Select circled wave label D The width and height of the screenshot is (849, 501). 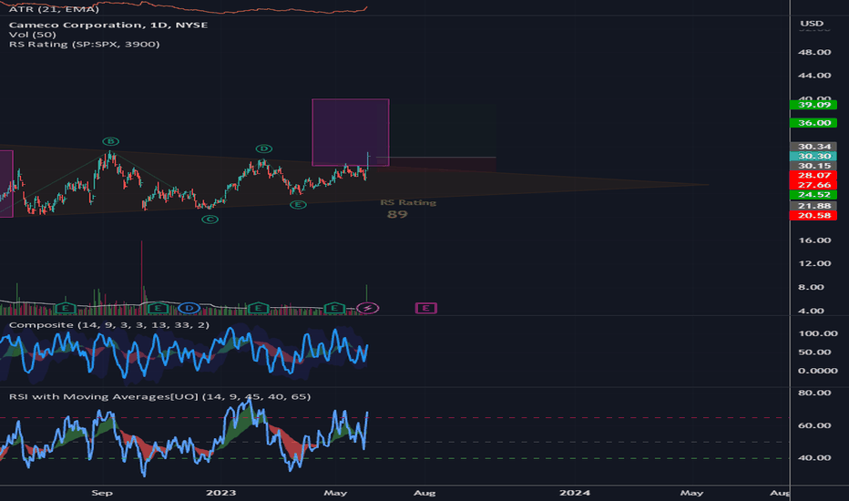(x=263, y=148)
